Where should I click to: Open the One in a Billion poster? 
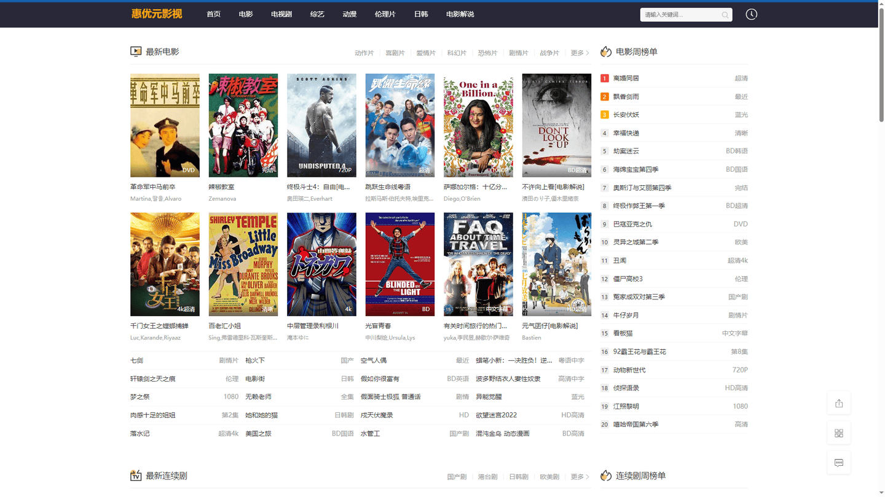[x=478, y=126]
